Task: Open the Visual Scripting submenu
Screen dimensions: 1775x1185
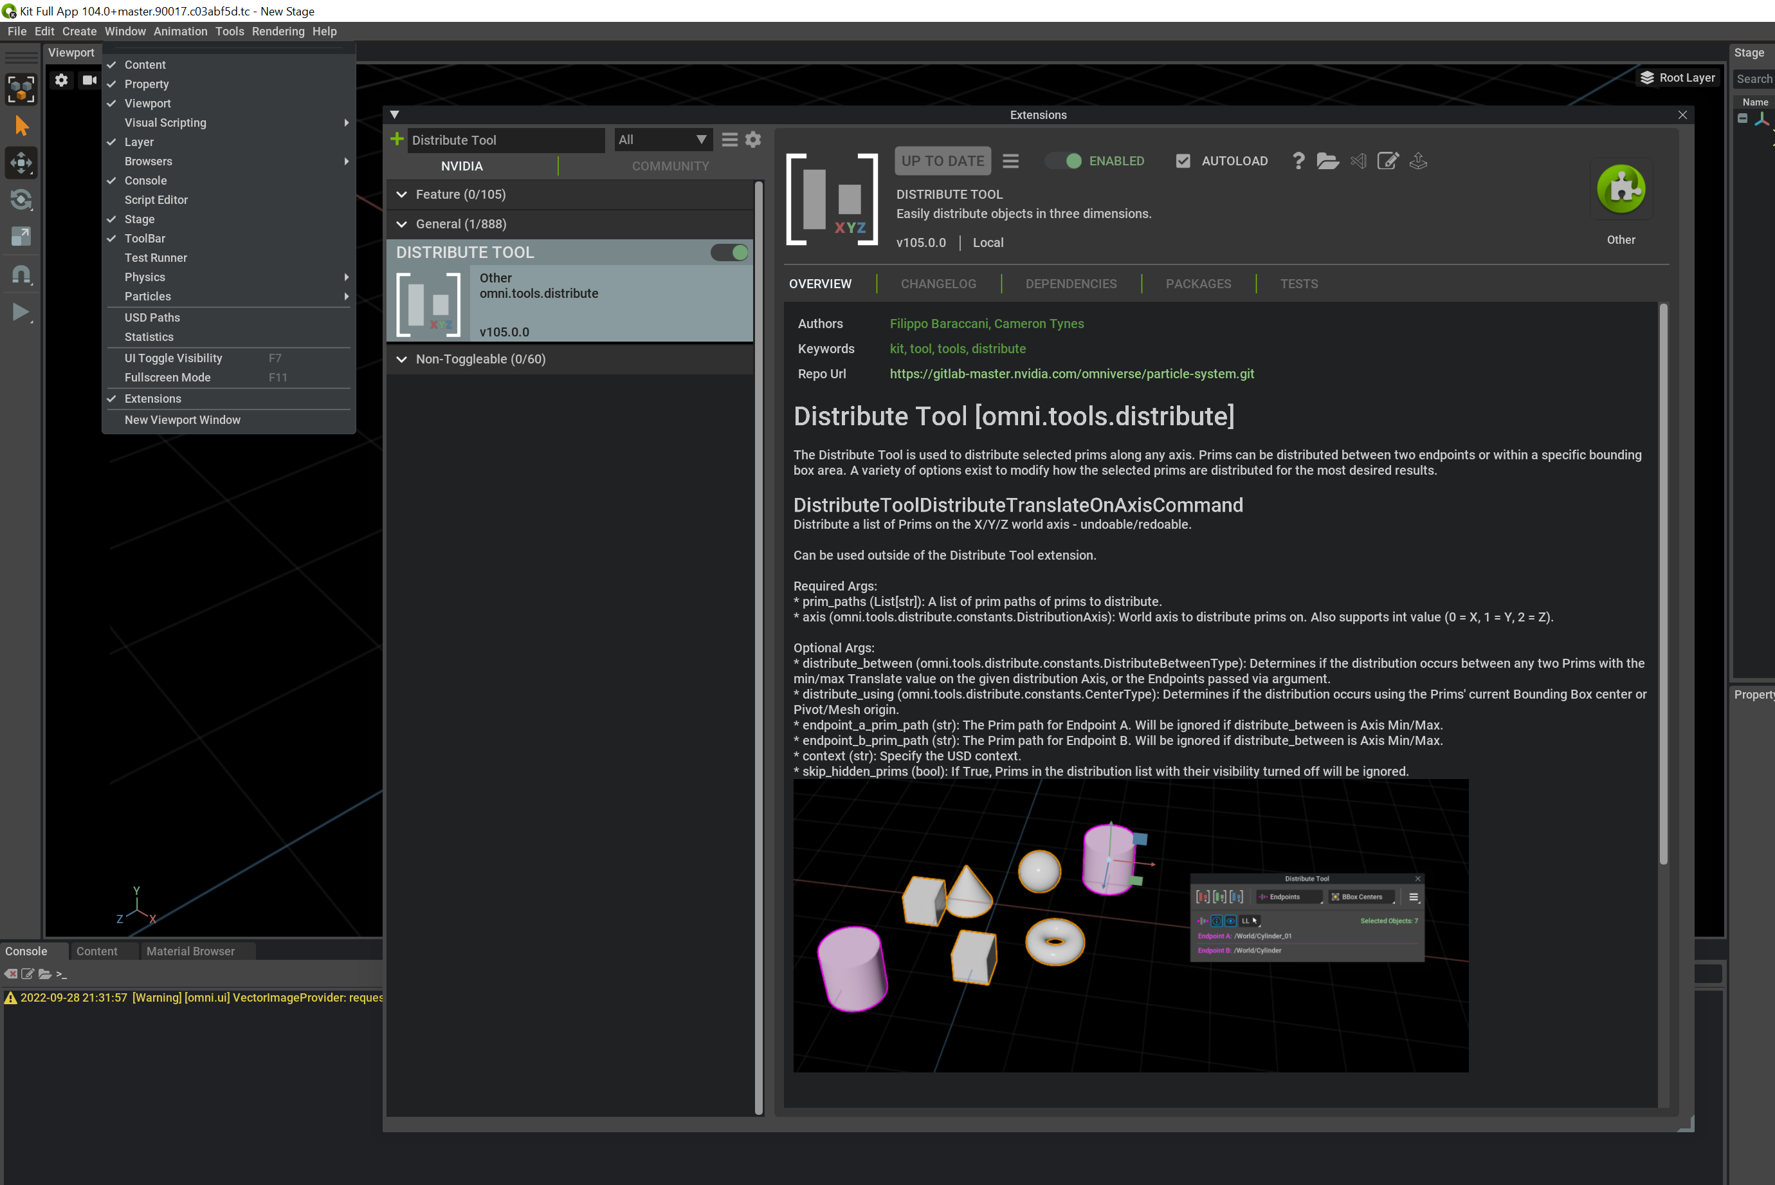Action: 229,122
